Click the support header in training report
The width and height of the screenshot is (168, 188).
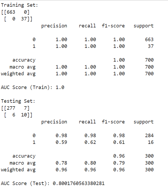(144, 26)
